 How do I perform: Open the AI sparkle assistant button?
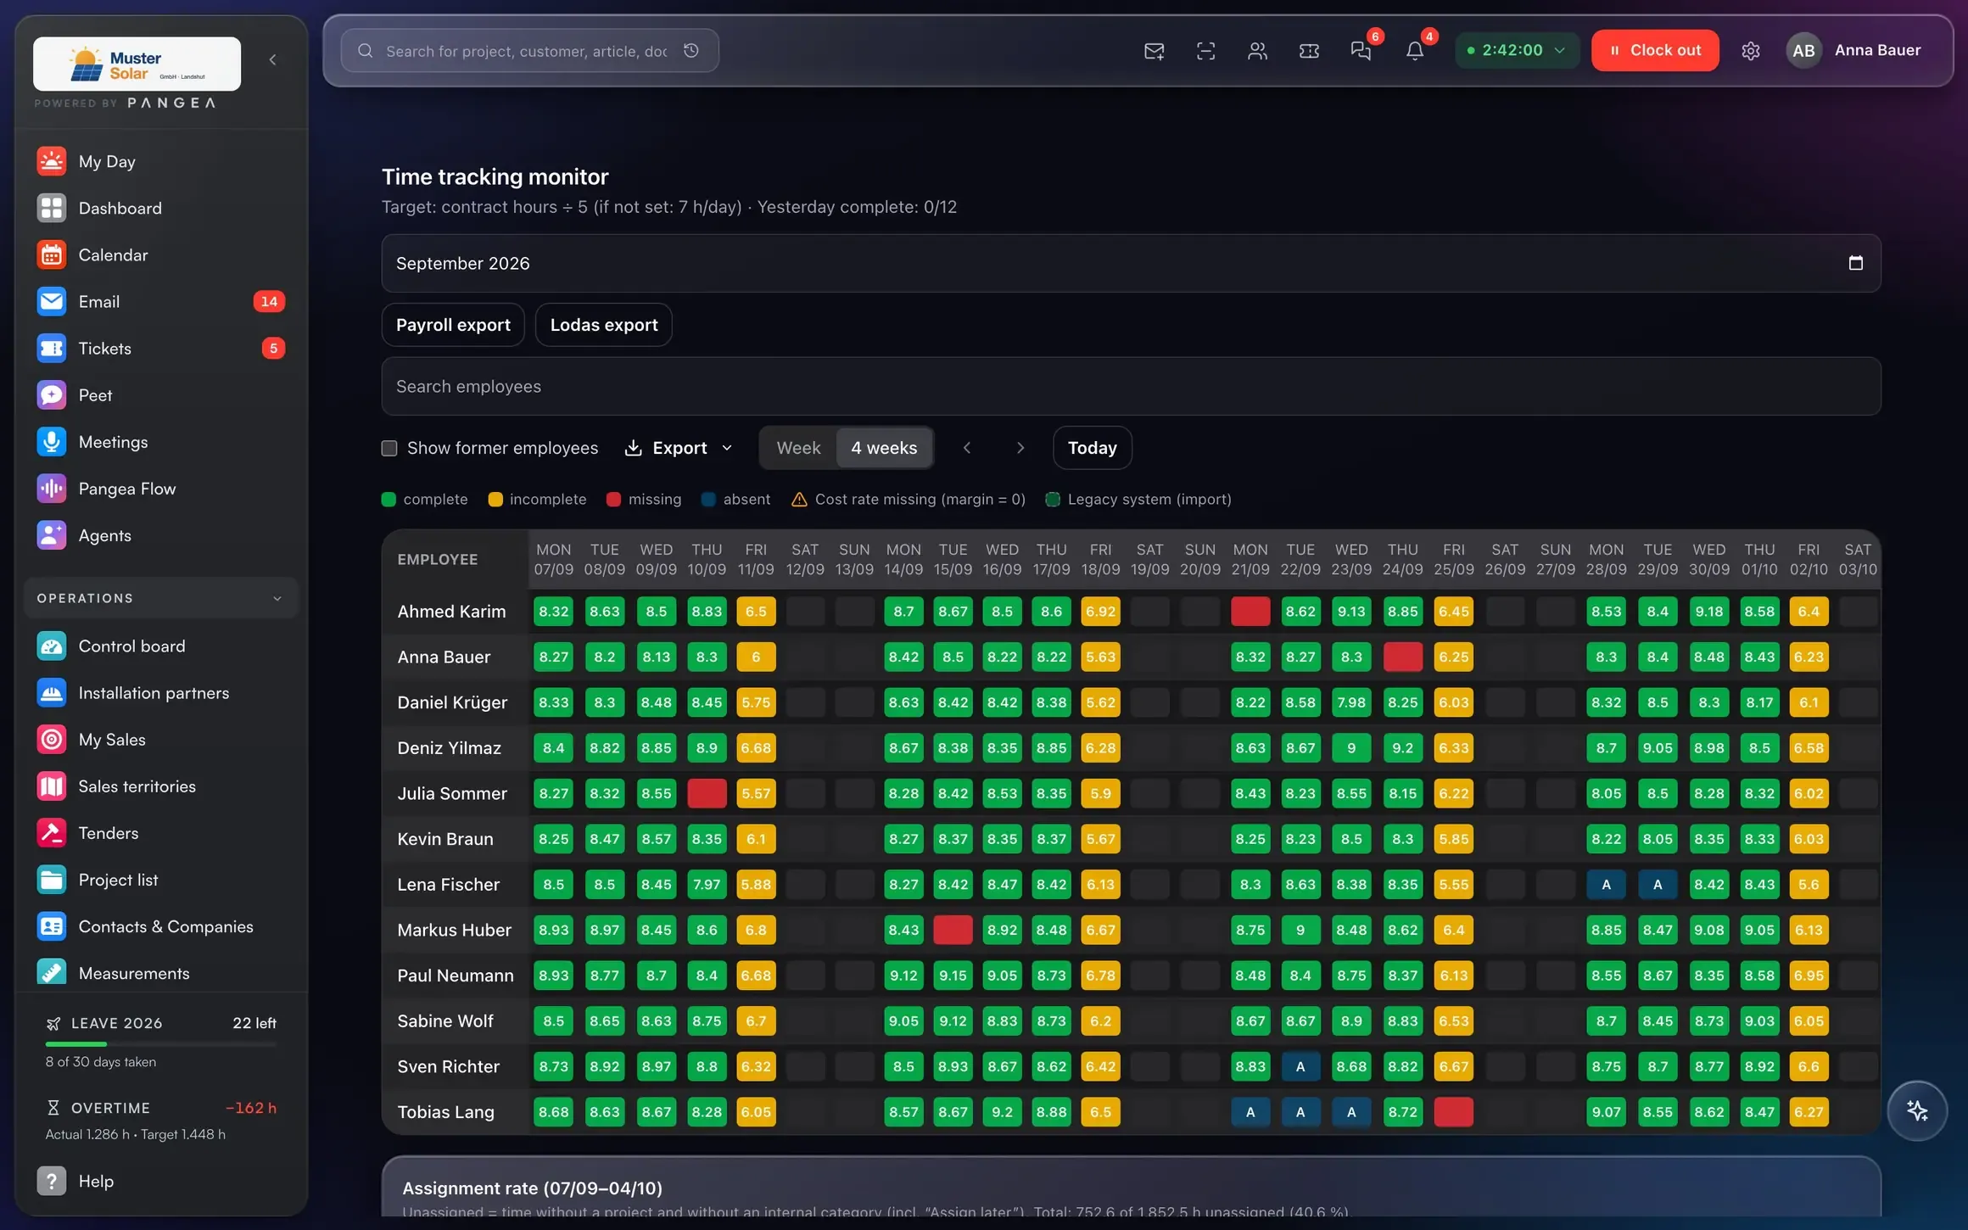[1917, 1110]
